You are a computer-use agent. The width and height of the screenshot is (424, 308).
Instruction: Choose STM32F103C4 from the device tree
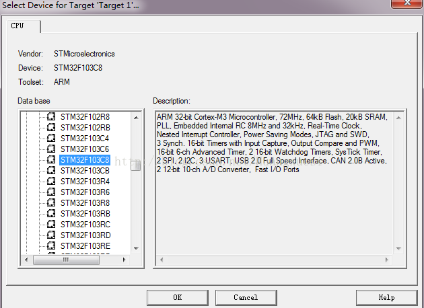coord(85,139)
